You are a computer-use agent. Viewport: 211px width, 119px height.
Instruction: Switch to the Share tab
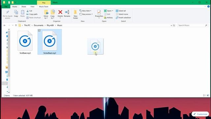24,7
